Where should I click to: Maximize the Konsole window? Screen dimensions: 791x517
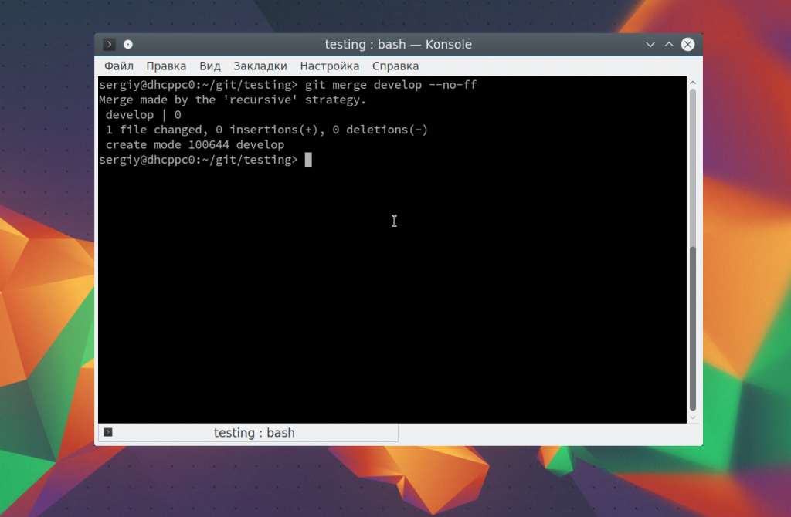tap(669, 45)
